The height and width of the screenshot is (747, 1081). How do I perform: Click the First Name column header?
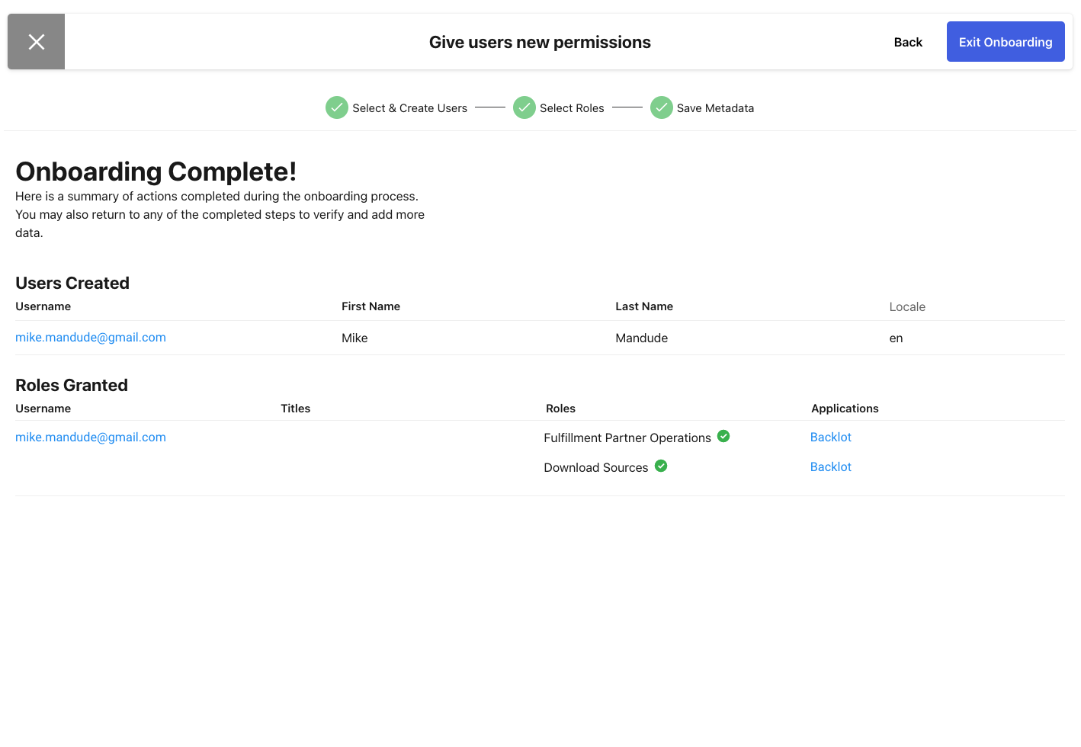370,306
